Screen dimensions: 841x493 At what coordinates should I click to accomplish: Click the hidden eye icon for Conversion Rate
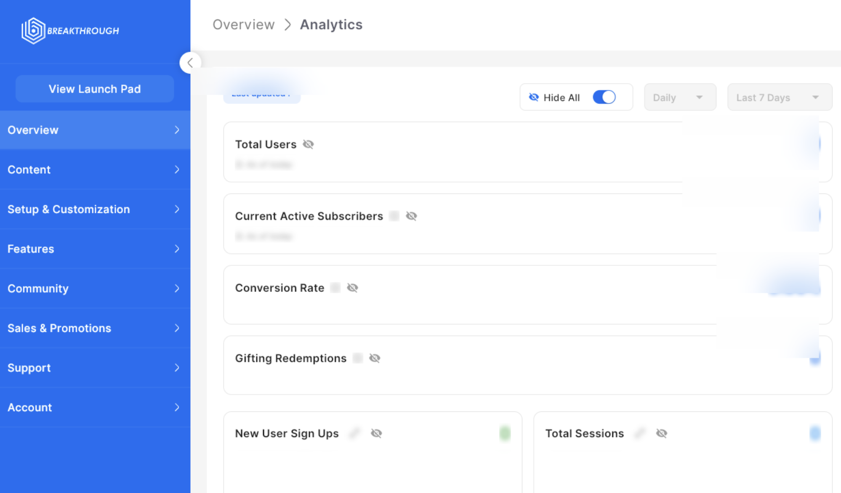pyautogui.click(x=352, y=288)
